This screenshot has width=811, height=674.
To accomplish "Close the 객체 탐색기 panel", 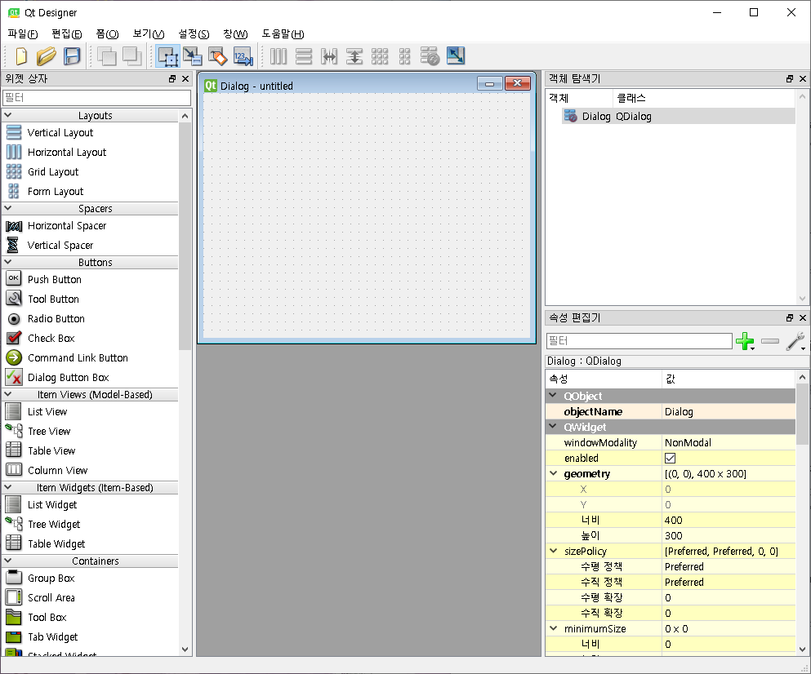I will [803, 78].
